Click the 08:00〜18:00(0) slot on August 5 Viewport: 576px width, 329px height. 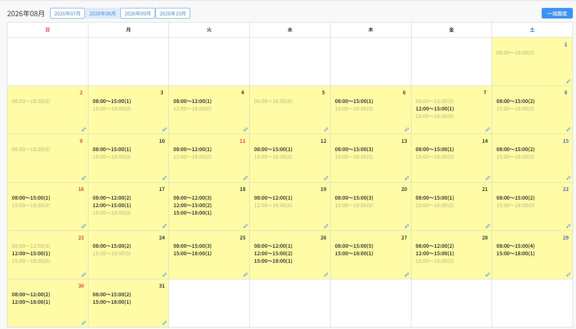coord(273,101)
